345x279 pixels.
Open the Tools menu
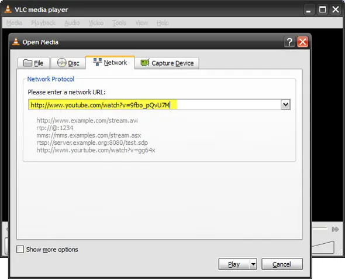pyautogui.click(x=119, y=23)
